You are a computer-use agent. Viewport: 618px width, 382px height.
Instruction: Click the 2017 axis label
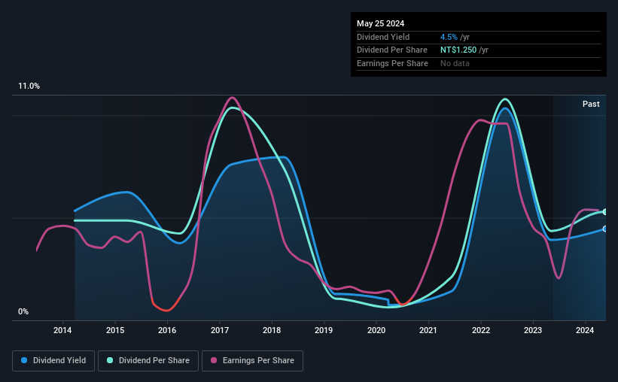coord(220,330)
